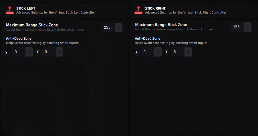Lower Stick Right Anti-Dead Zone X value
This screenshot has width=258, height=136.
pos(158,54)
